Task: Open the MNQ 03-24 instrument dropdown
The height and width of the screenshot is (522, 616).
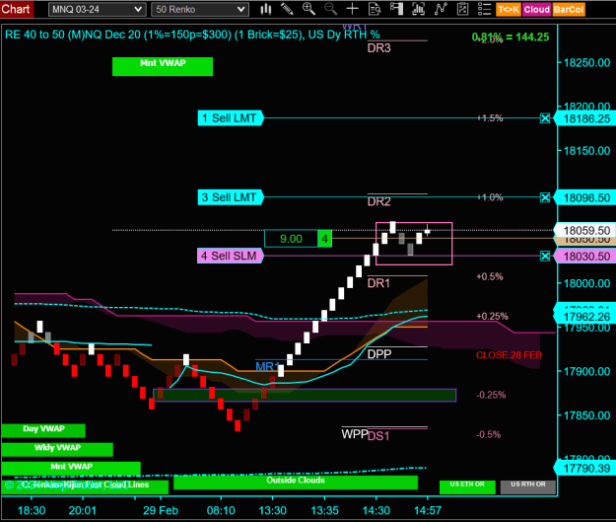Action: coord(97,10)
